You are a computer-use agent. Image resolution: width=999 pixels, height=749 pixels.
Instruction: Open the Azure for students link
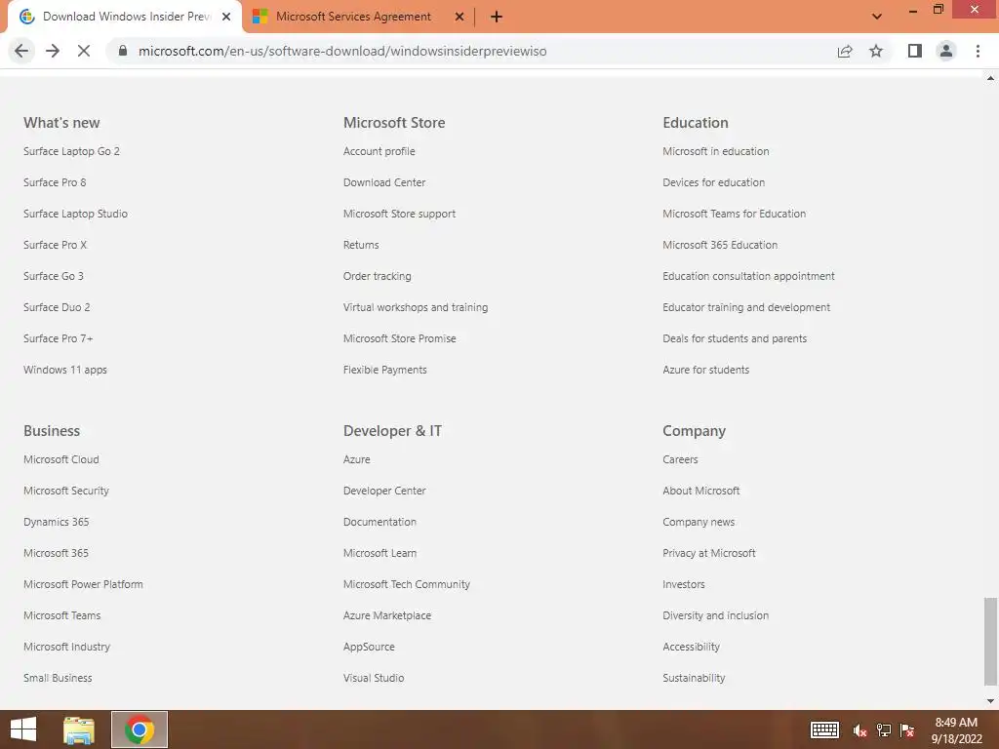[x=706, y=370]
